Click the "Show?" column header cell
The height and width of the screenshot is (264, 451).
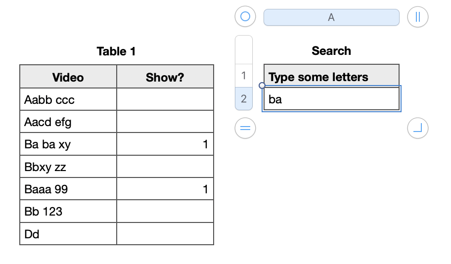click(165, 78)
